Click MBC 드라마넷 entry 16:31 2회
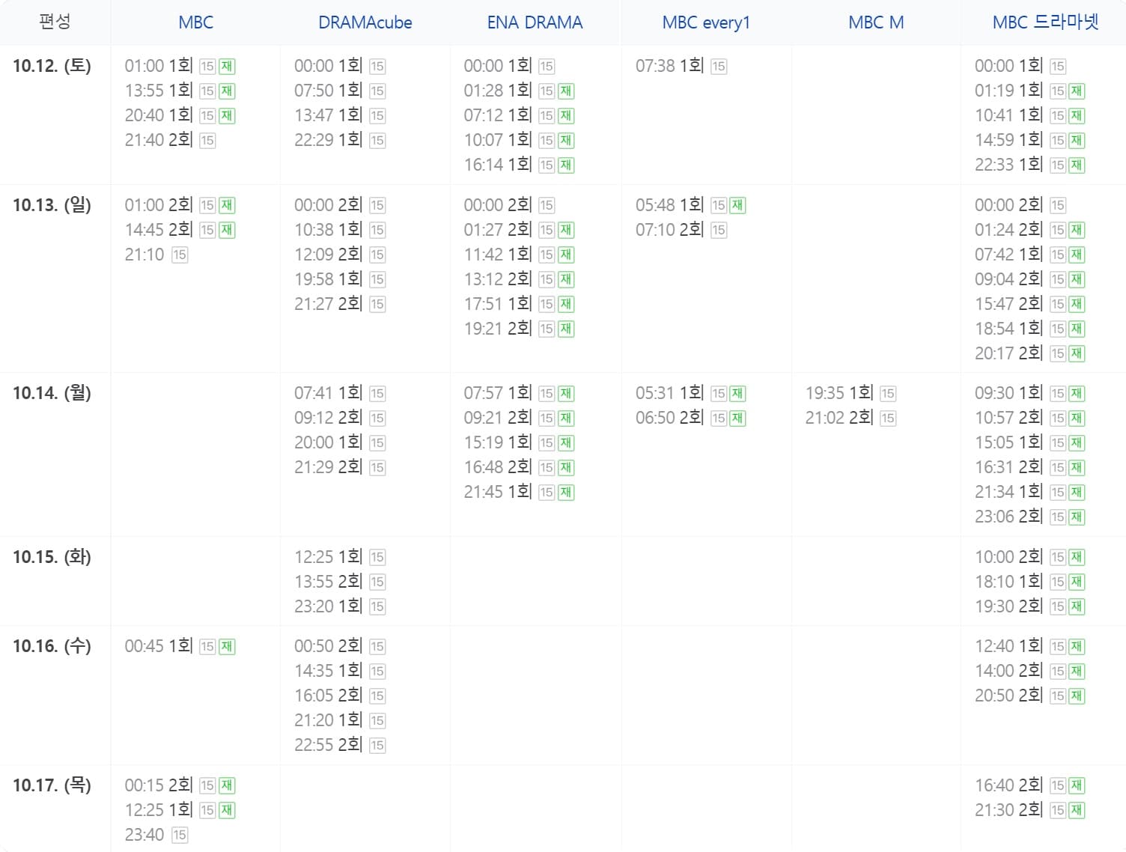 (x=1008, y=466)
